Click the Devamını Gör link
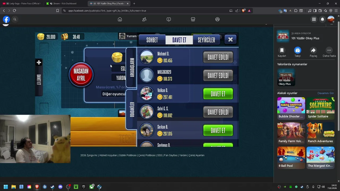This screenshot has height=191, width=340. 326,93
